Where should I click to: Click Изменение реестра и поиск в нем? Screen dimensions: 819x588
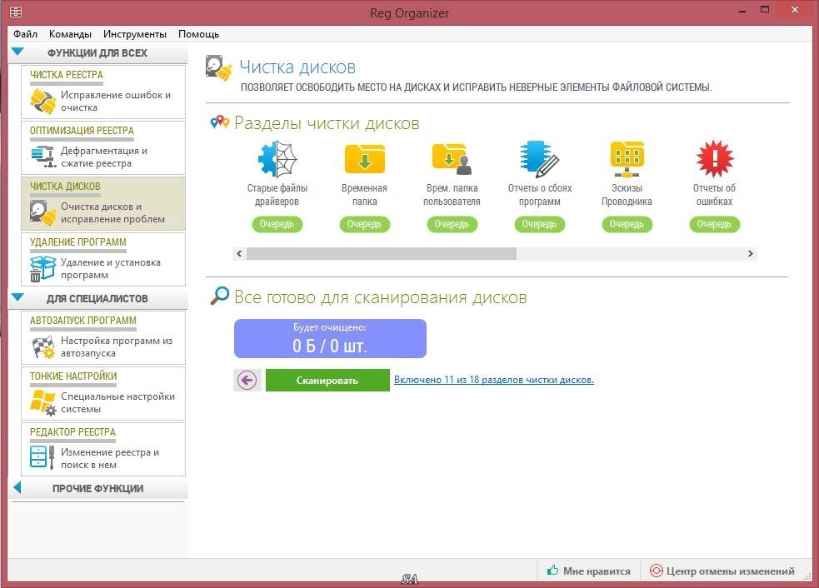point(110,459)
